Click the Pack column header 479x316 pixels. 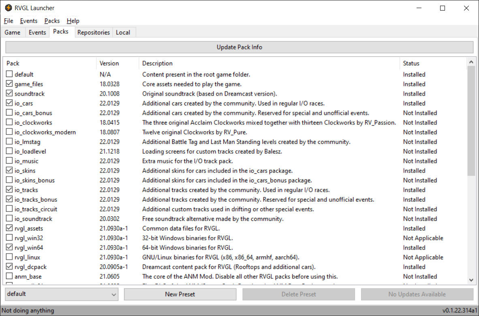(50, 63)
